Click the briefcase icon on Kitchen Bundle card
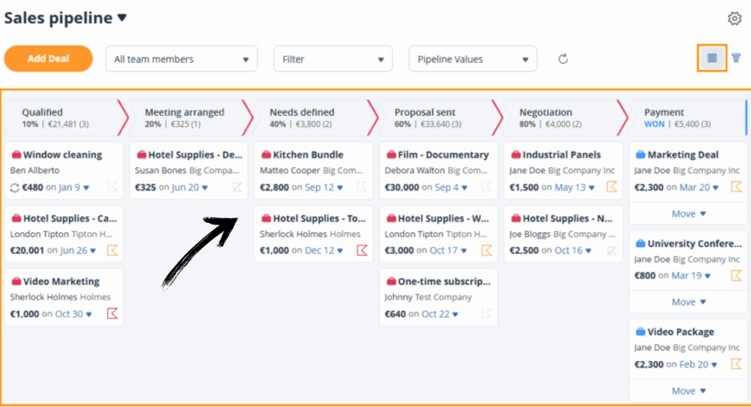The image size is (751, 407). click(x=266, y=155)
